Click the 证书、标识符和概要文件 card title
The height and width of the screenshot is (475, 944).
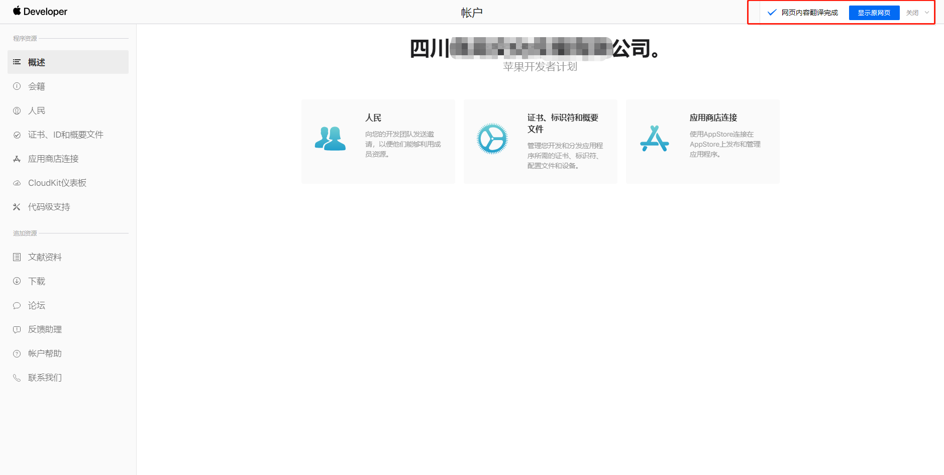pyautogui.click(x=563, y=124)
